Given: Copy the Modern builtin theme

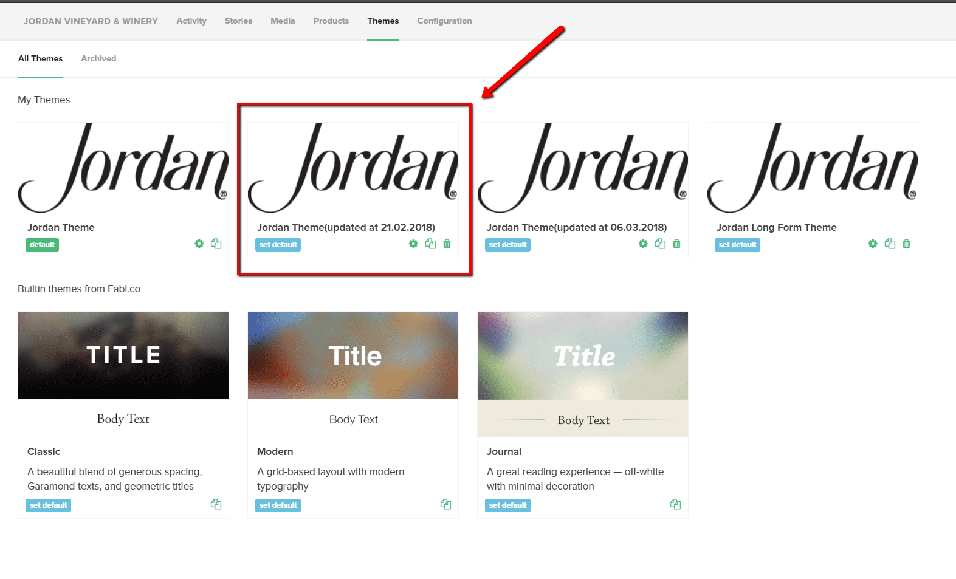Looking at the screenshot, I should [445, 504].
